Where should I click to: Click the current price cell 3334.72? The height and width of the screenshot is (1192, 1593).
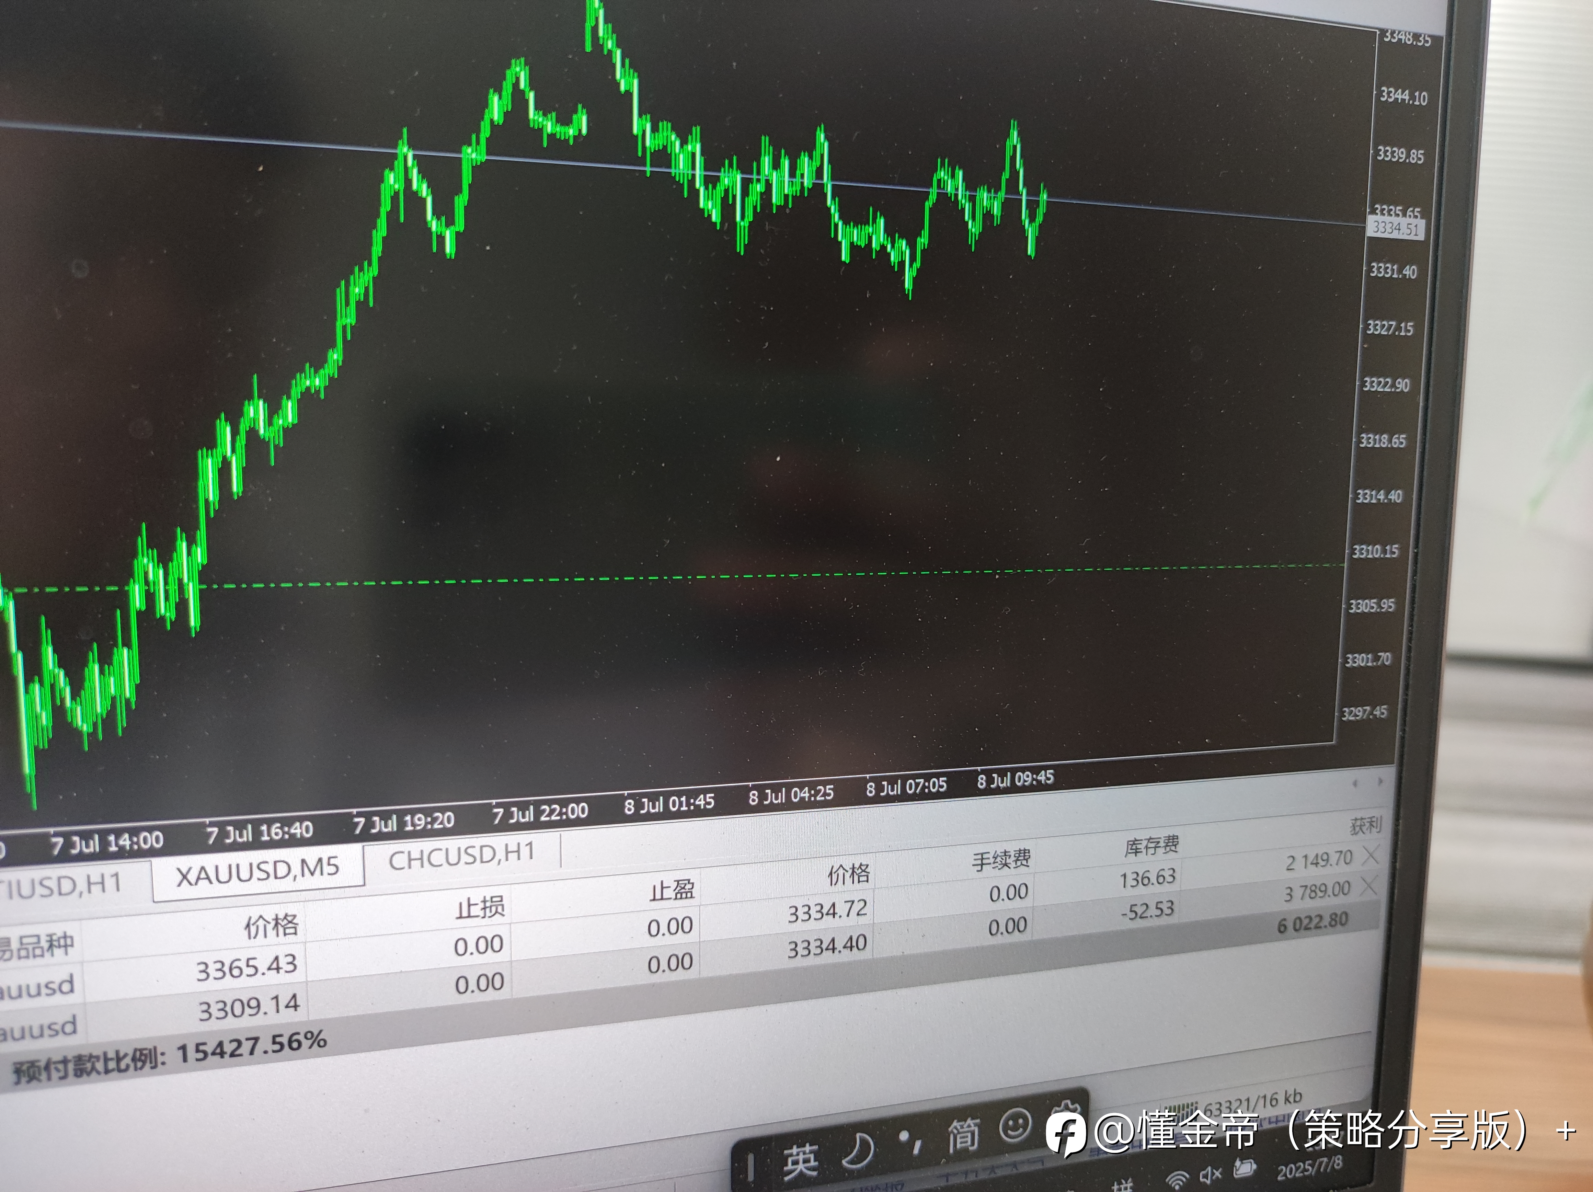pos(827,911)
